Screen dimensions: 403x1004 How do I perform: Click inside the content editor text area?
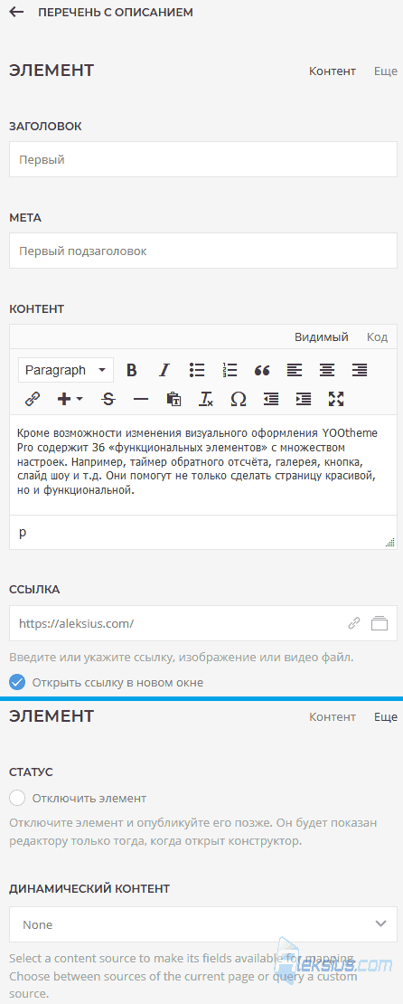[x=203, y=466]
